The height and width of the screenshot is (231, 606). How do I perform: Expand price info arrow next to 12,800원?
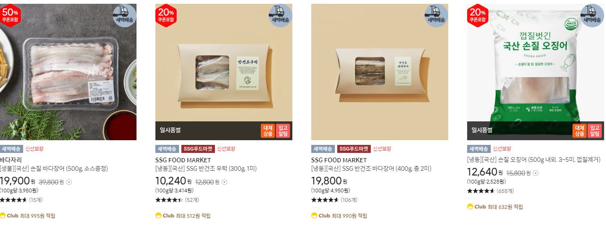[224, 182]
